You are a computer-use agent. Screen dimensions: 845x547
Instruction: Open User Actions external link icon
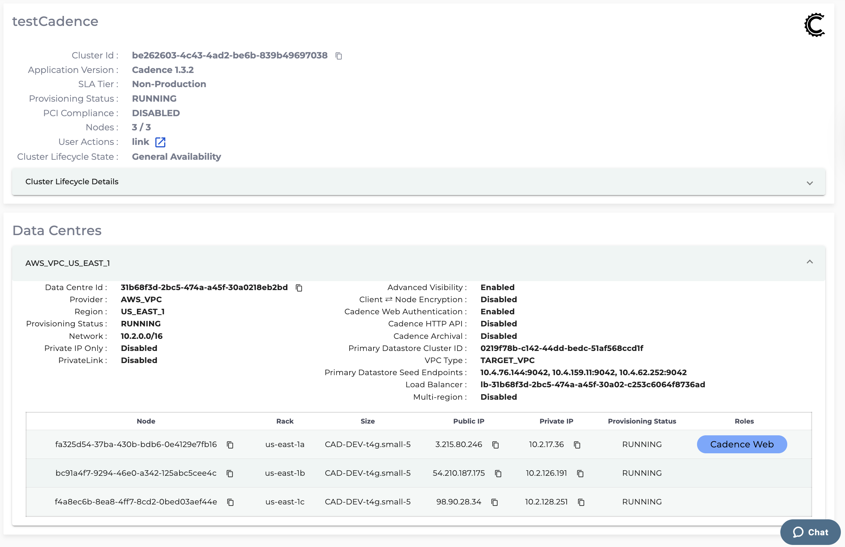[x=160, y=142]
